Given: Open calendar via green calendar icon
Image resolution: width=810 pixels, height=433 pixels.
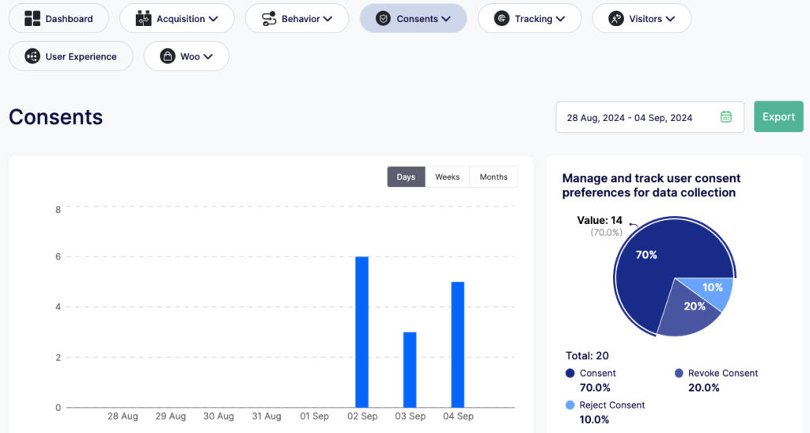Looking at the screenshot, I should pos(726,117).
